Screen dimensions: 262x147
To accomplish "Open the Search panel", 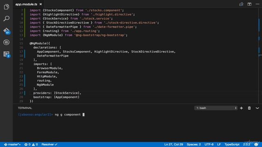I will point(7,18).
